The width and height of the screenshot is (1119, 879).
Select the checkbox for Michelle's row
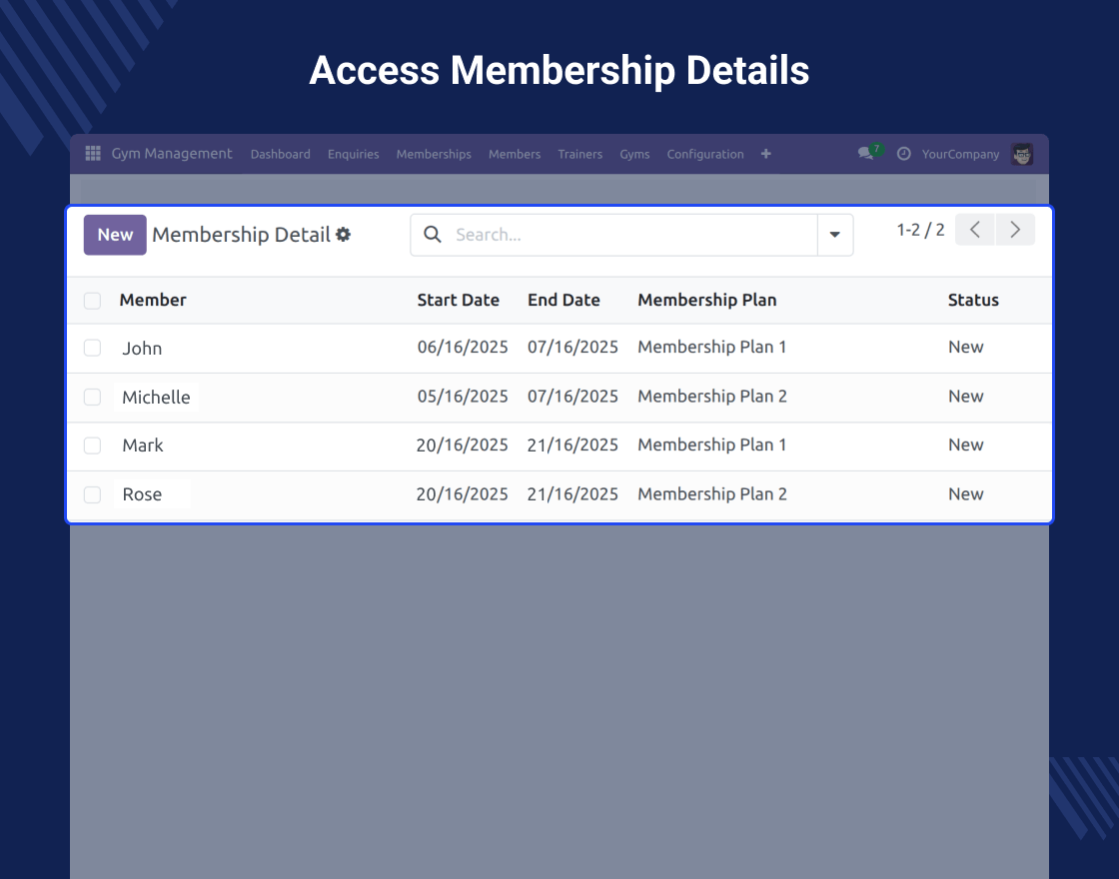[93, 397]
